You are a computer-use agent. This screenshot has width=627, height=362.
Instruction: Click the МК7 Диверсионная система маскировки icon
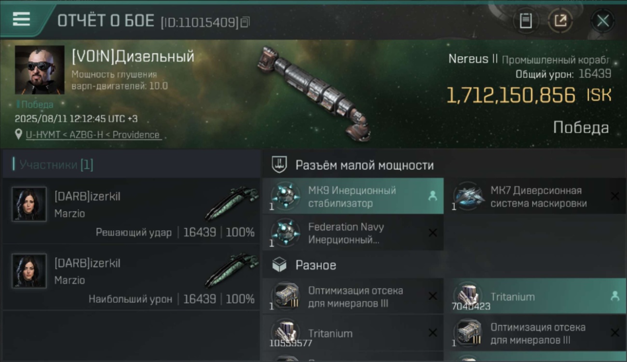click(x=468, y=196)
